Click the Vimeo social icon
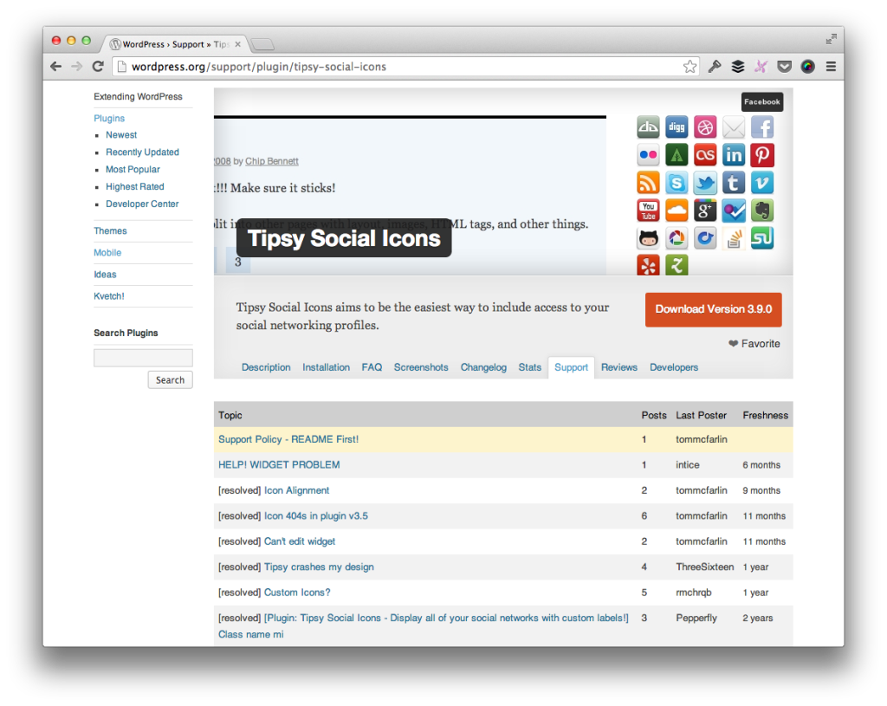This screenshot has height=706, width=887. tap(762, 183)
